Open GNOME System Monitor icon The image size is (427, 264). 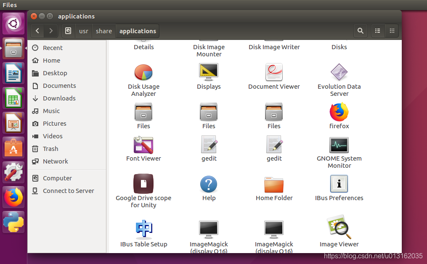pos(339,145)
